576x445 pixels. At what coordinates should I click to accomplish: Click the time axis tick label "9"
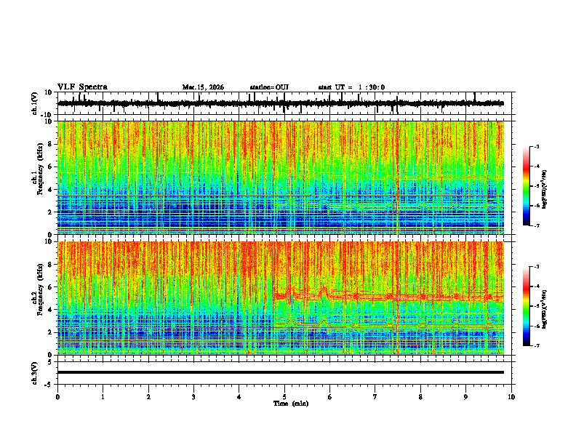[x=465, y=397]
